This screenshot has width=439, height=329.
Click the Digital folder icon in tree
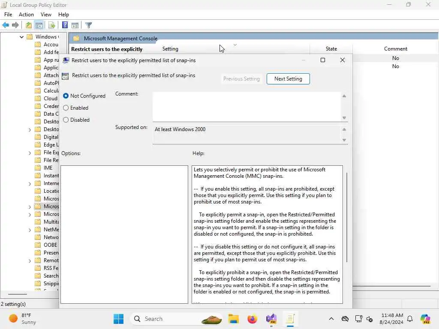[x=38, y=137]
